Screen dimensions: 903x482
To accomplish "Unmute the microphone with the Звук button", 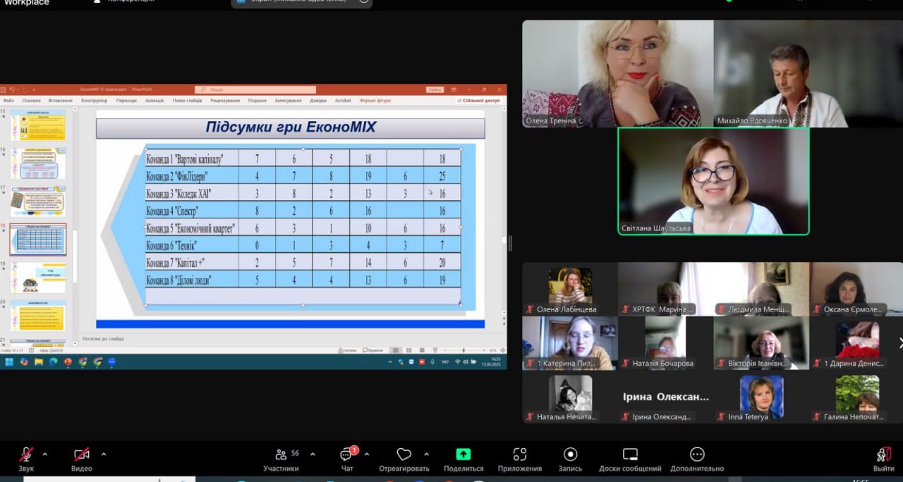I will point(26,459).
